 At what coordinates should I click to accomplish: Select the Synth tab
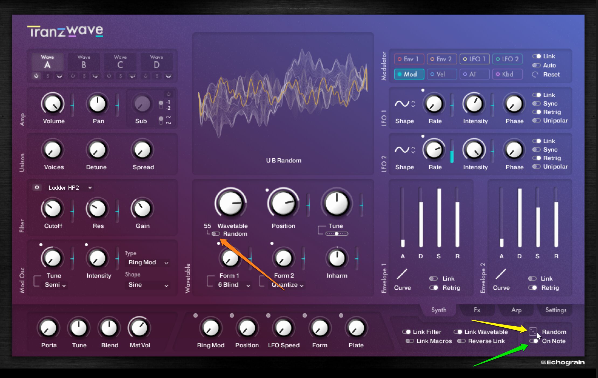pos(438,310)
